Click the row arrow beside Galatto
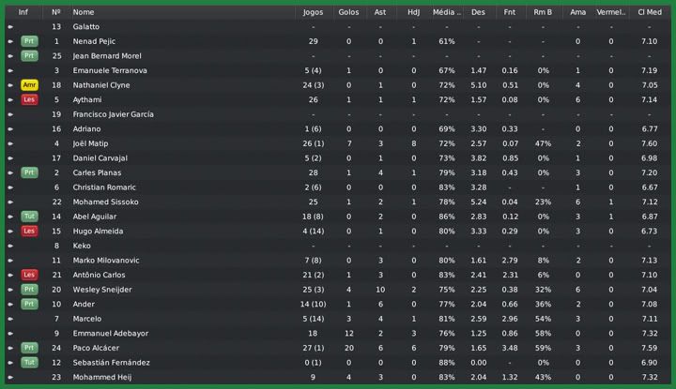676x389 pixels. pos(10,27)
